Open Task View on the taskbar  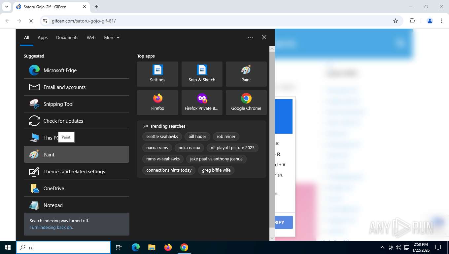click(x=119, y=247)
